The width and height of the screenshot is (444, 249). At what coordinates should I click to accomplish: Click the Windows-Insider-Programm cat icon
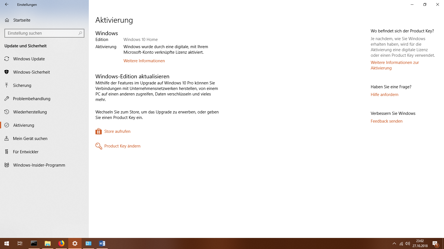pyautogui.click(x=7, y=165)
